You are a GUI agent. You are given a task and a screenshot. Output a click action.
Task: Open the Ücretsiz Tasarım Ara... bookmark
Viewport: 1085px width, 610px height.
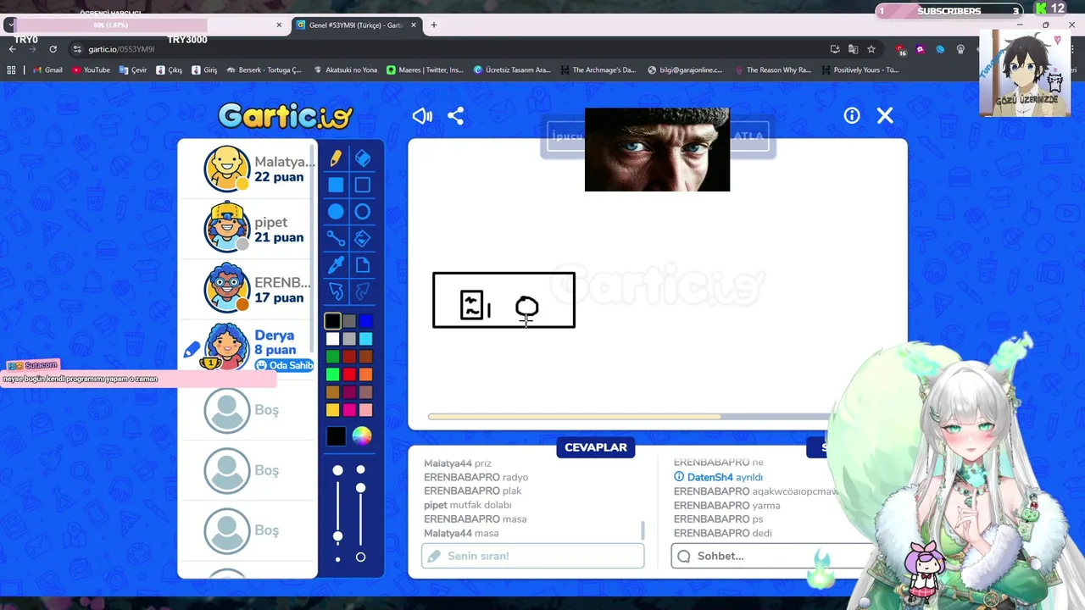tap(512, 70)
